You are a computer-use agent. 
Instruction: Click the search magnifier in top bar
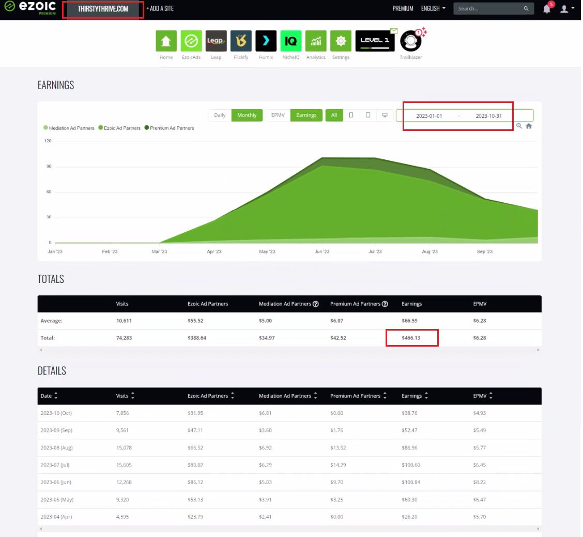[x=526, y=9]
